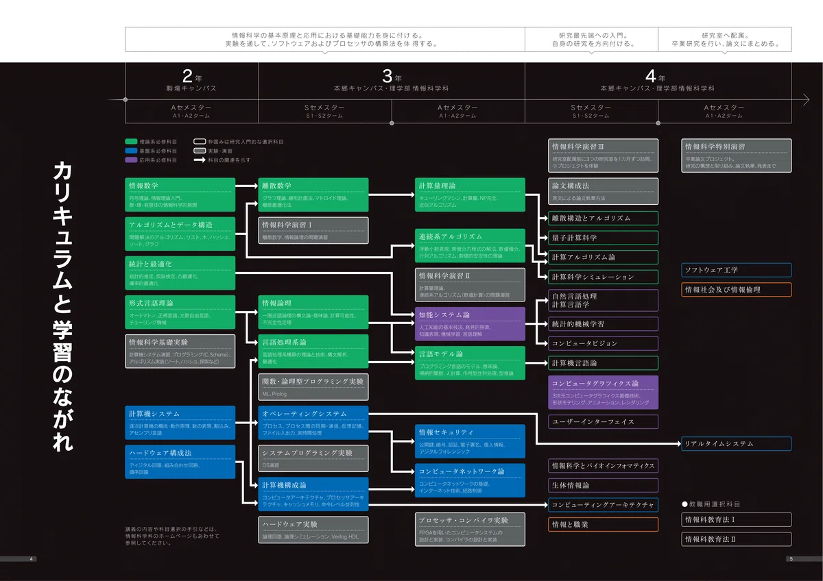This screenshot has height=581, width=823.
Task: Click the gray 実験・演習 legend box
Action: tap(200, 151)
